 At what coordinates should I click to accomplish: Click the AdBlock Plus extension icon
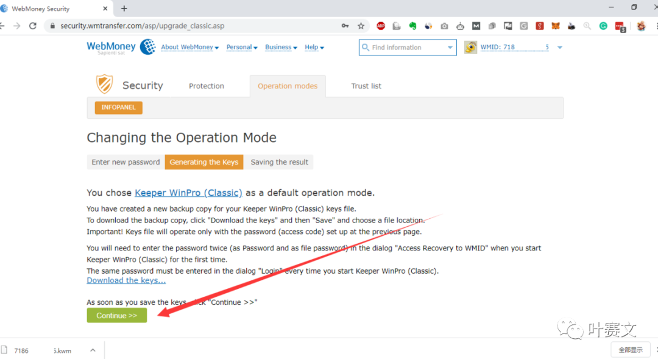pyautogui.click(x=381, y=26)
